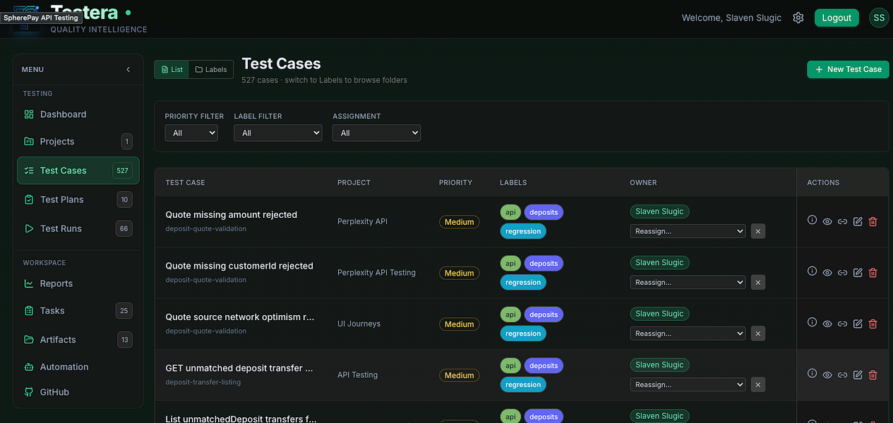
Task: Click the New Test Case button
Action: [848, 69]
